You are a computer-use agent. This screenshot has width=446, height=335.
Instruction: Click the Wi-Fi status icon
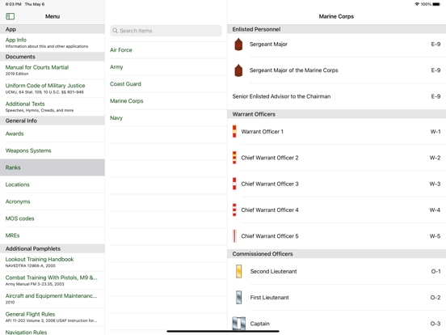pyautogui.click(x=417, y=4)
